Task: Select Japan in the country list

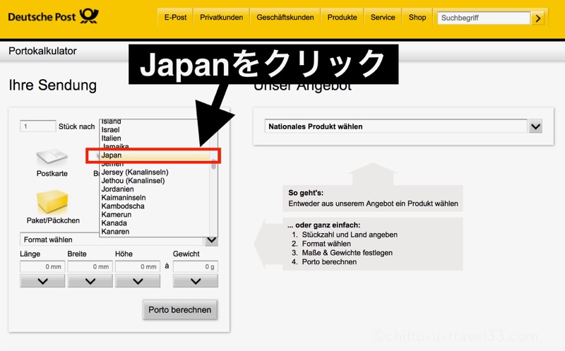Action: [155, 155]
